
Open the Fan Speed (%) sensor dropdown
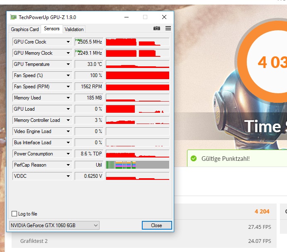pos(68,75)
